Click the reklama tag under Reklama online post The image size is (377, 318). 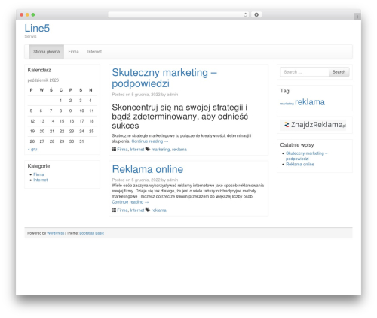tap(158, 210)
